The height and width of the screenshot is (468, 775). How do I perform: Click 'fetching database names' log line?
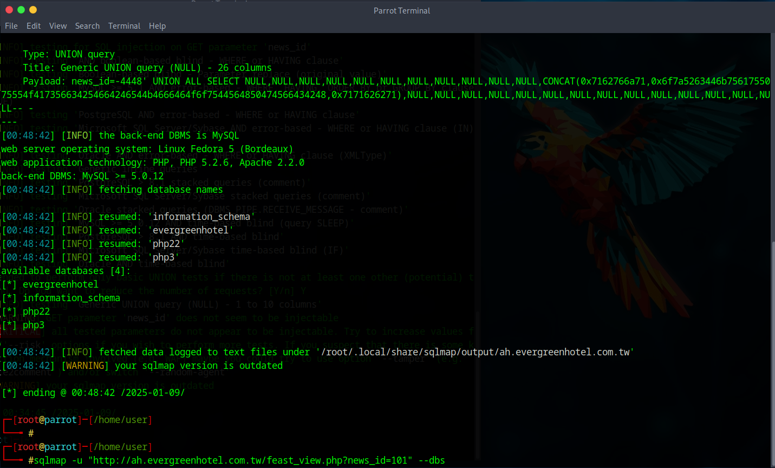(x=112, y=190)
